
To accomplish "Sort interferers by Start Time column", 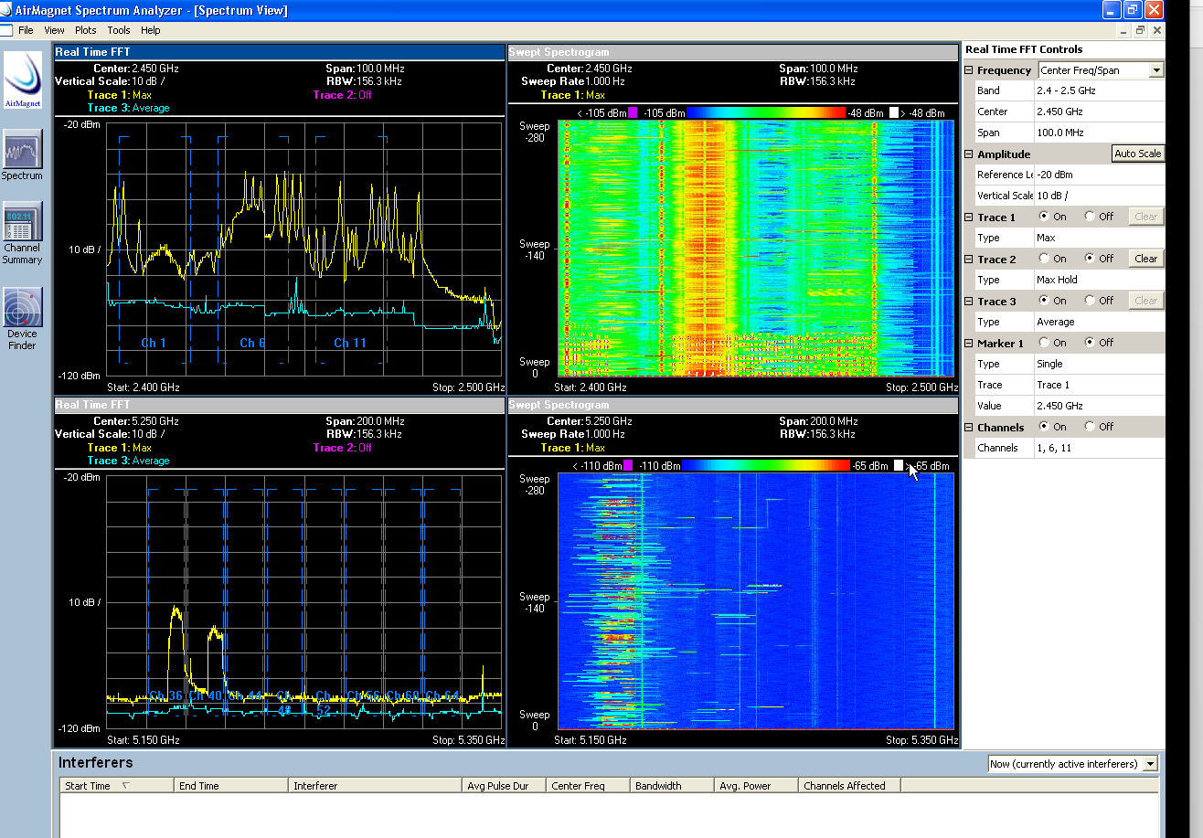I will tap(116, 786).
